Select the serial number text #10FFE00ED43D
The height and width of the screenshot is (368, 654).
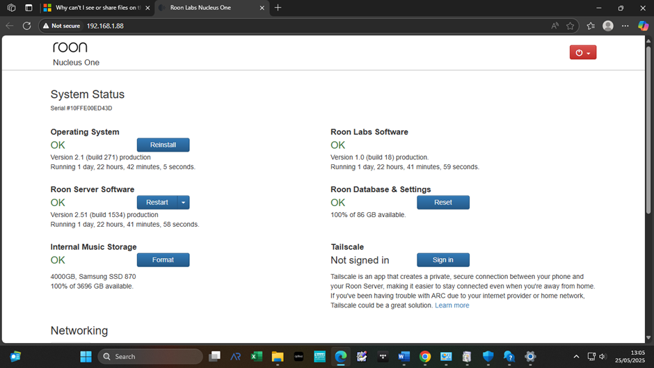(x=89, y=108)
